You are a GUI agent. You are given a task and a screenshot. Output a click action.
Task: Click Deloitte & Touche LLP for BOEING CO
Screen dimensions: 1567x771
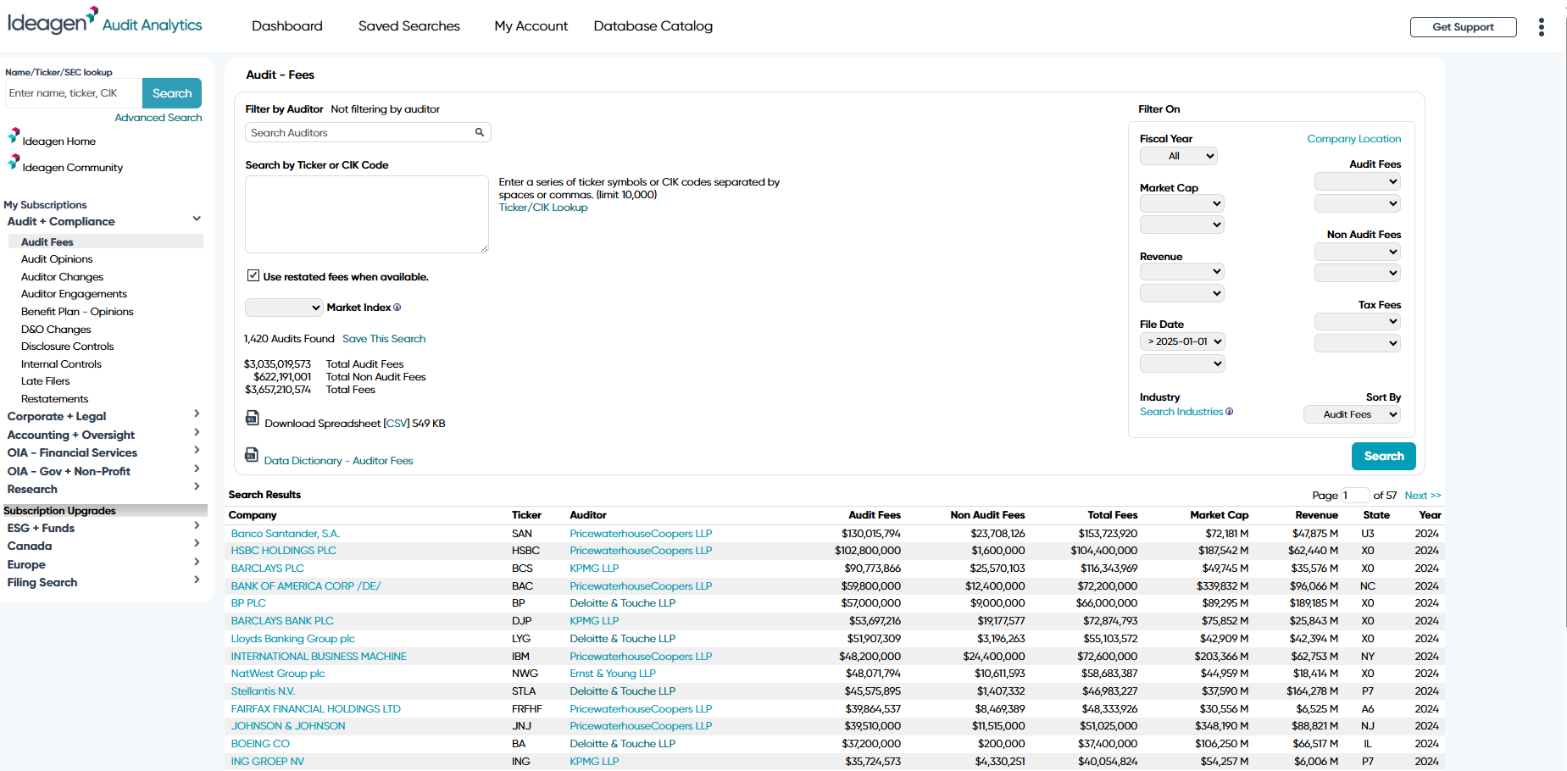[x=623, y=744]
